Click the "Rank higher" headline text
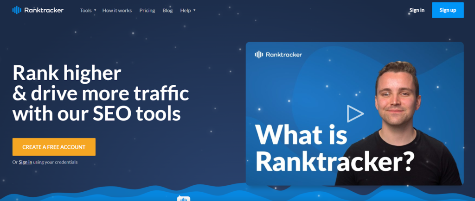Viewport: 475px width, 201px height. coord(67,73)
